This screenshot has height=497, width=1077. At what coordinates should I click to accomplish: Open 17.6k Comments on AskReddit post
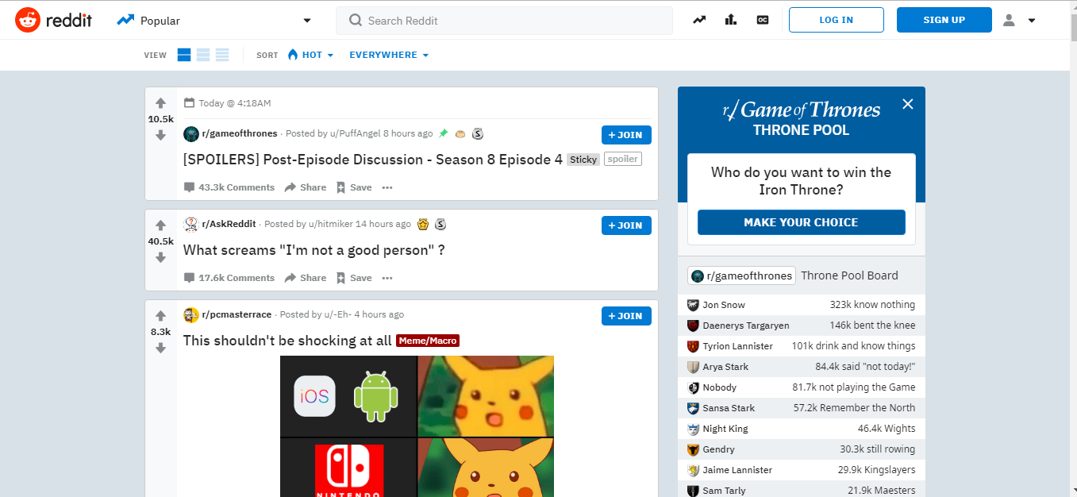[229, 278]
